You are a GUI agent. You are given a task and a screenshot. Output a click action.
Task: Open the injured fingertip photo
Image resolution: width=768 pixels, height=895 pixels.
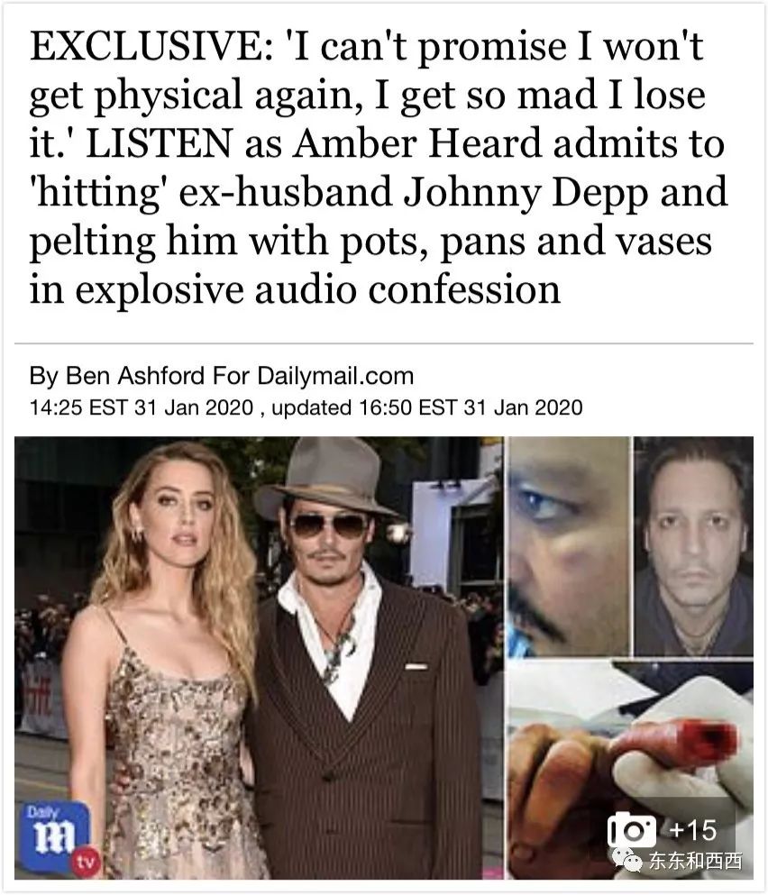point(630,770)
